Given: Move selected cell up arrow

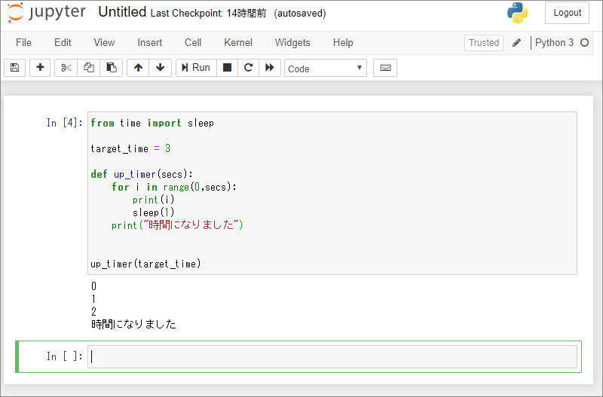Looking at the screenshot, I should coord(138,68).
